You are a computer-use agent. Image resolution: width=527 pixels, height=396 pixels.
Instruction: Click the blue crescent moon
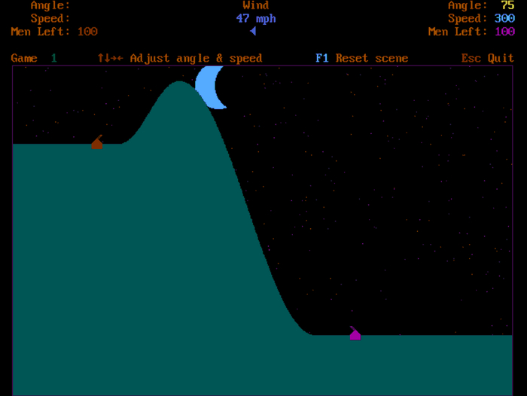coord(209,88)
